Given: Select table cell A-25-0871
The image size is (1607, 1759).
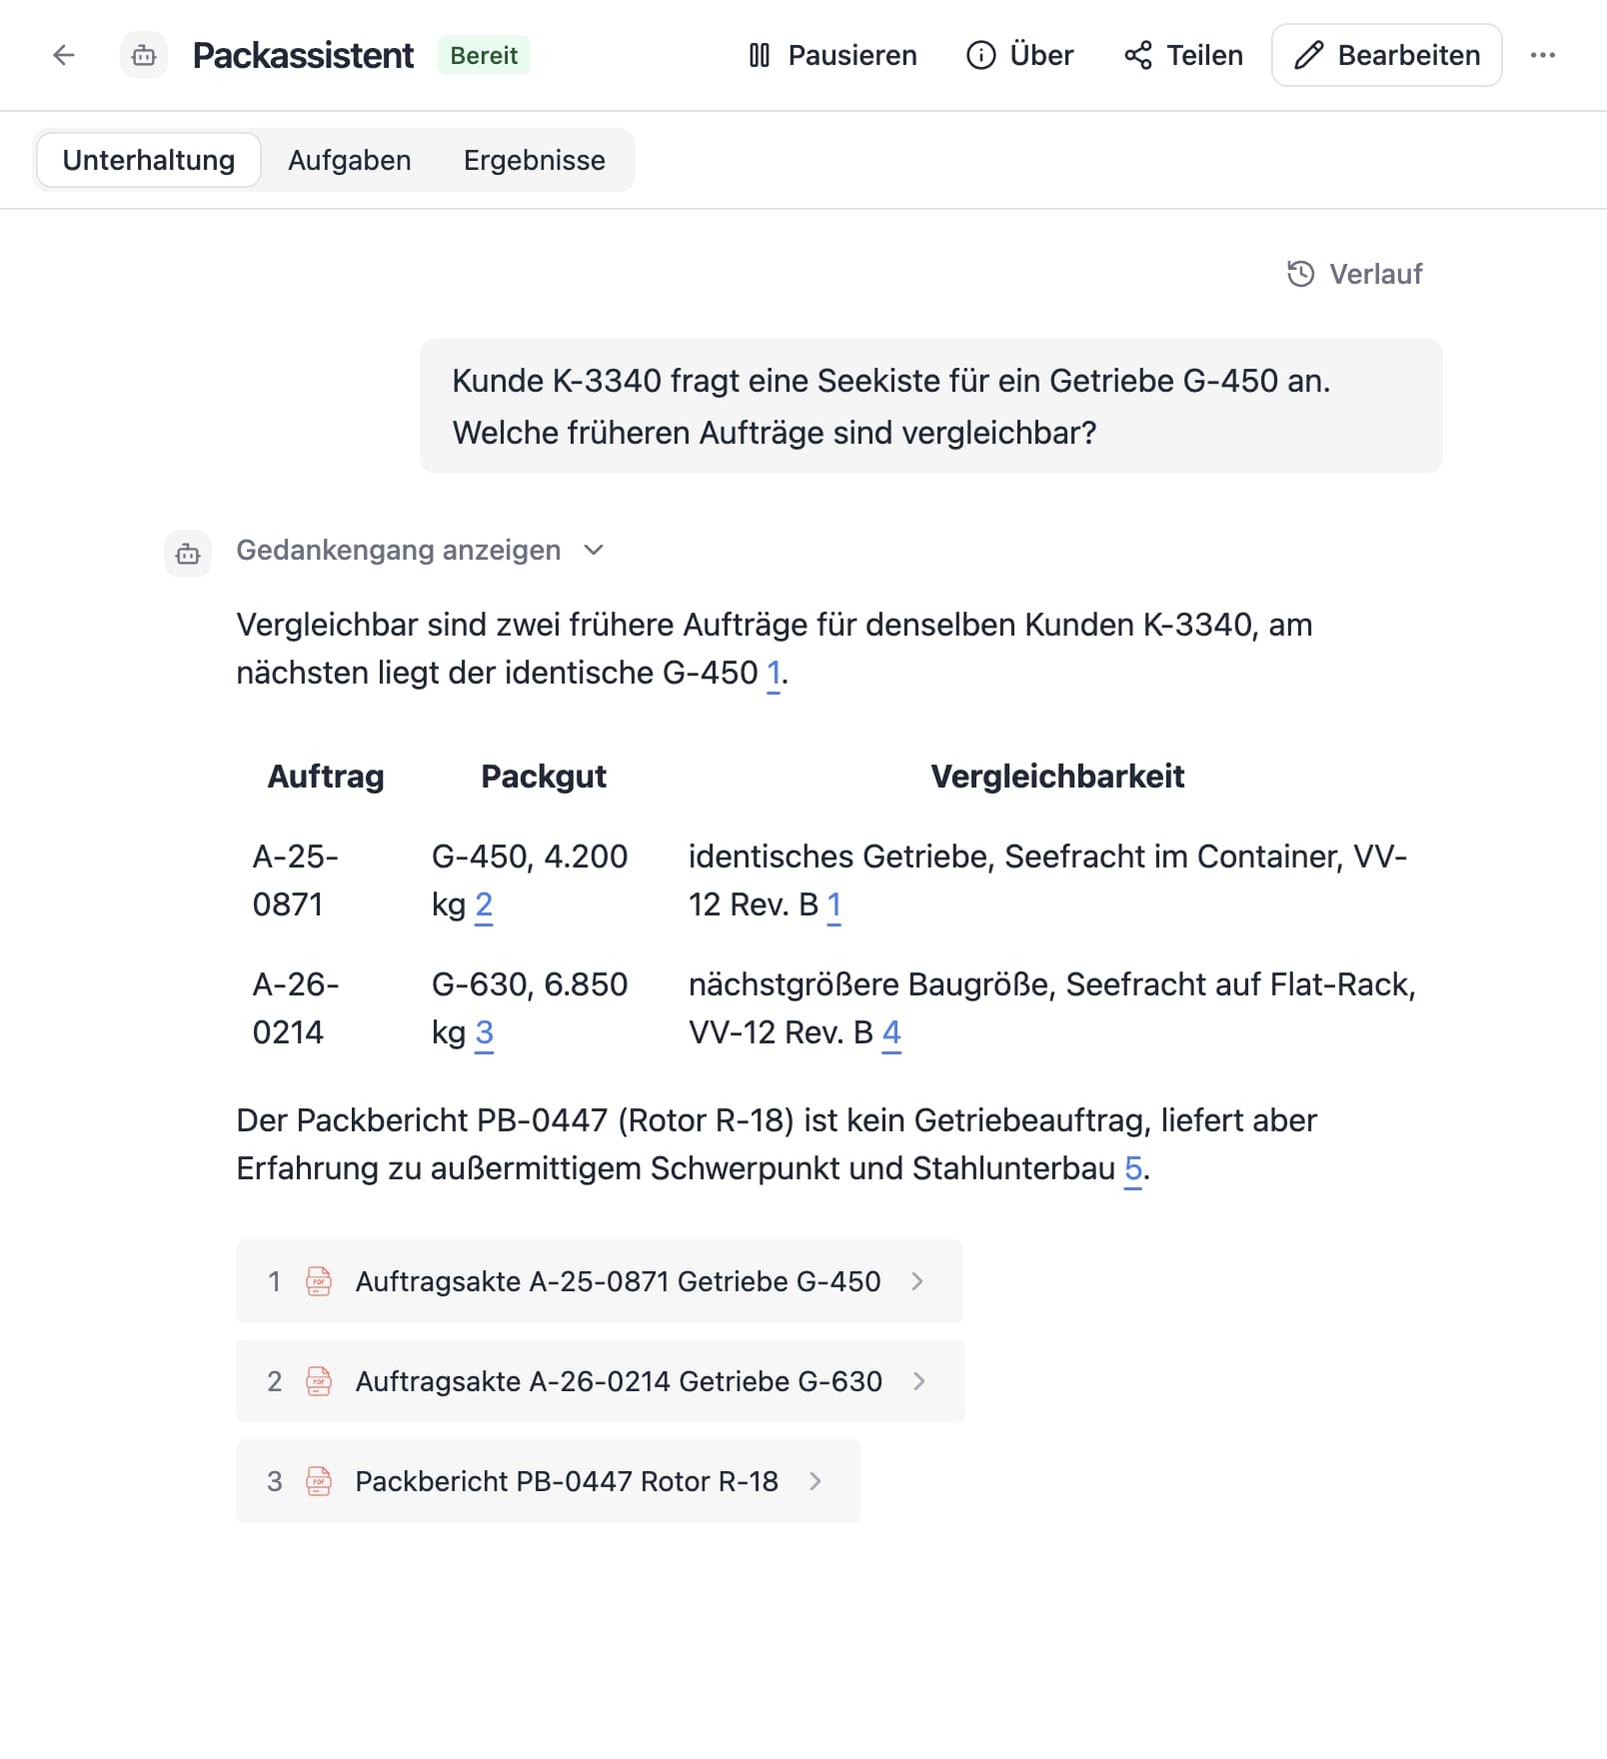Looking at the screenshot, I should pos(296,880).
